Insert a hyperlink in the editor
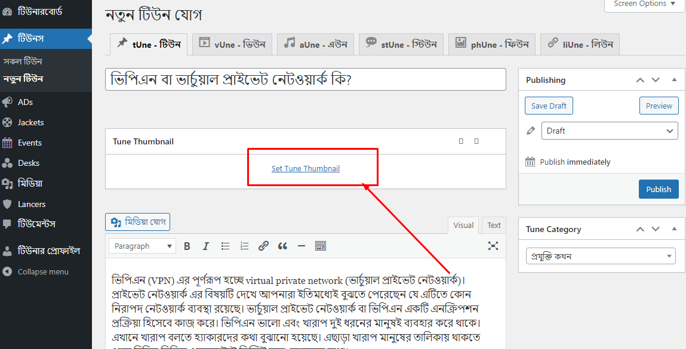This screenshot has height=349, width=686. [x=263, y=245]
